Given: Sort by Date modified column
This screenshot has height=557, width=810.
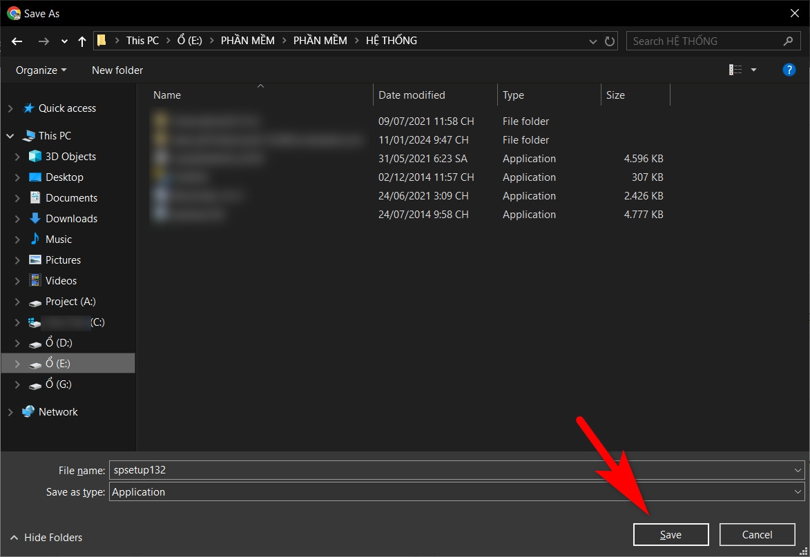Looking at the screenshot, I should point(412,95).
